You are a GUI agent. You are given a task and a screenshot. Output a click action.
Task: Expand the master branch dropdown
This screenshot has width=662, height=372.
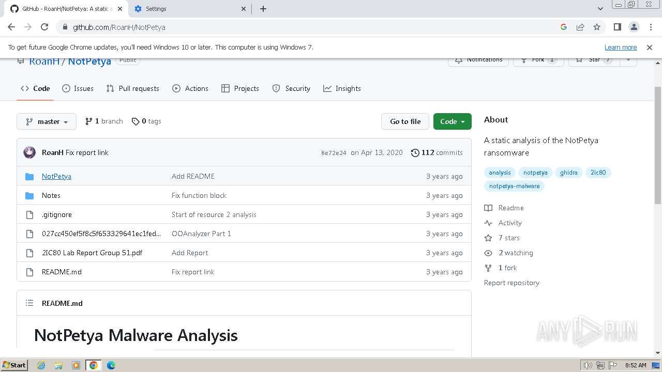(x=47, y=121)
